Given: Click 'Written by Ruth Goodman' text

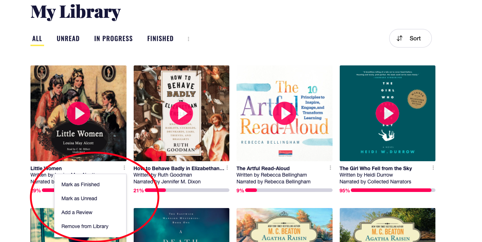Looking at the screenshot, I should pyautogui.click(x=163, y=175).
